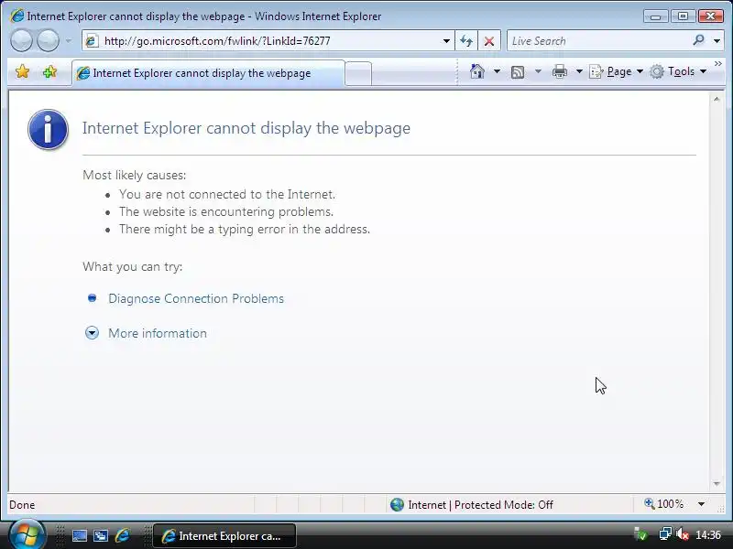The height and width of the screenshot is (549, 733).
Task: Click the muted volume tray icon
Action: click(x=682, y=534)
